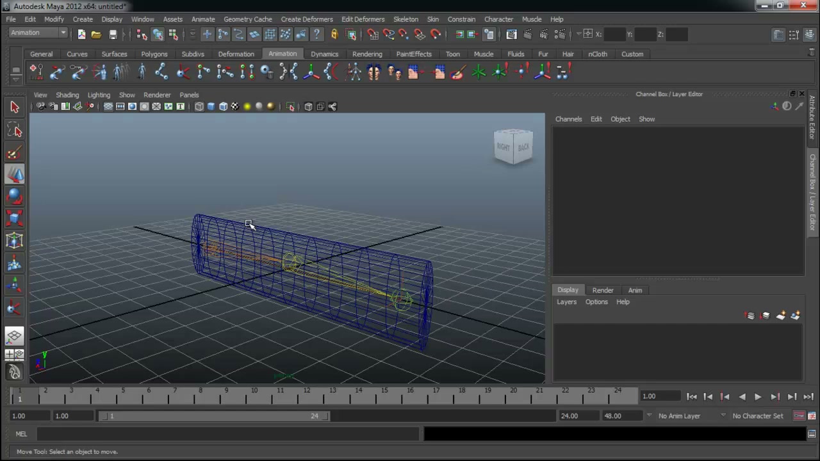820x461 pixels.
Task: Select the Show Manipulator tool
Action: 15,286
